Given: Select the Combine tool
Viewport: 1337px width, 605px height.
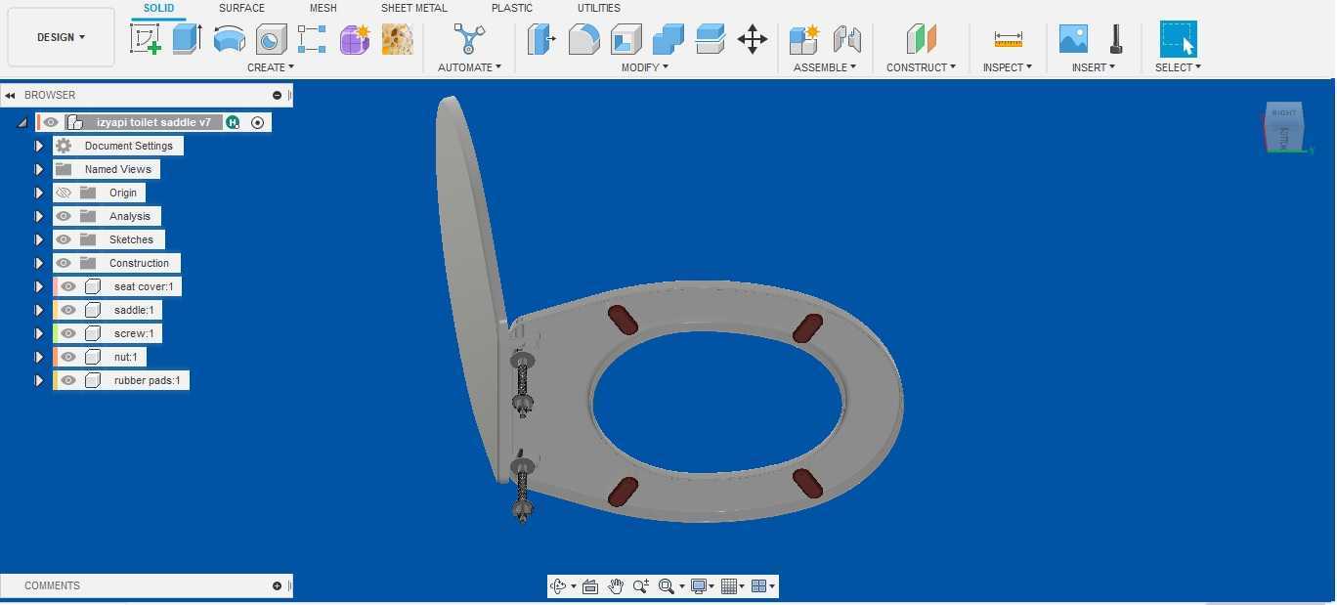Looking at the screenshot, I should click(x=668, y=39).
